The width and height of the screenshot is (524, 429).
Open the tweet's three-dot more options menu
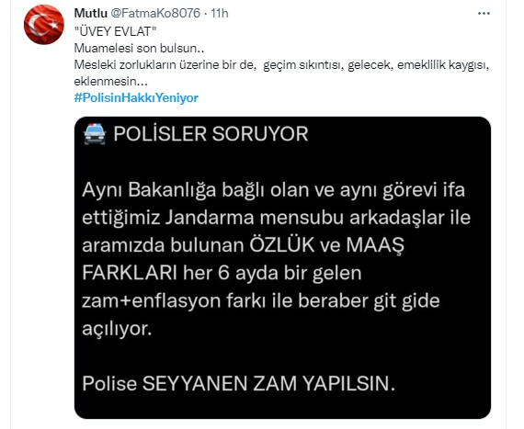pos(484,14)
